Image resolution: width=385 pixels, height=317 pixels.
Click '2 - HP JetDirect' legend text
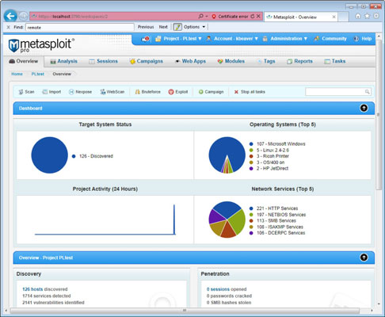point(273,169)
